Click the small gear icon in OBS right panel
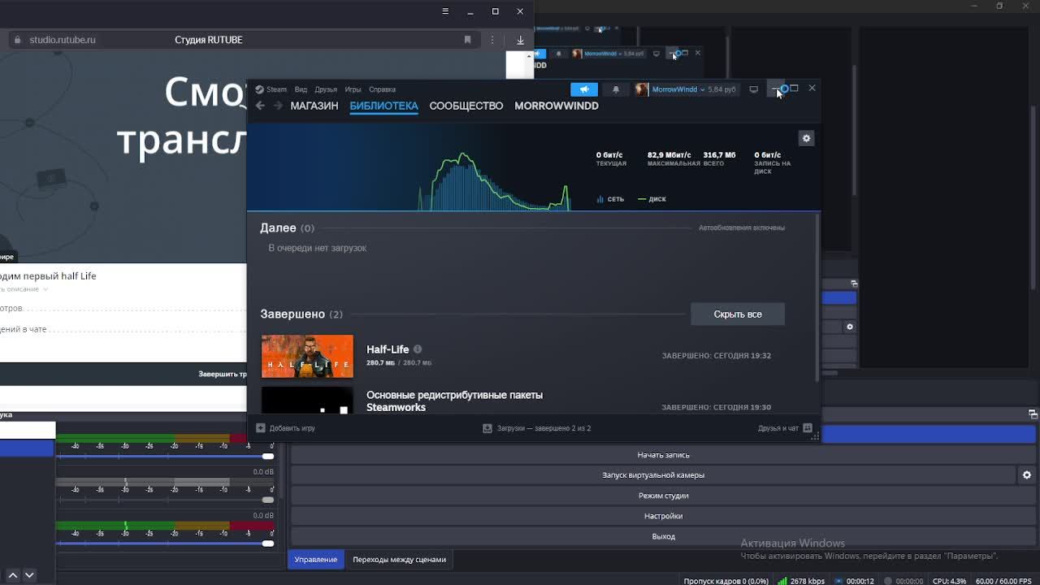 click(850, 327)
